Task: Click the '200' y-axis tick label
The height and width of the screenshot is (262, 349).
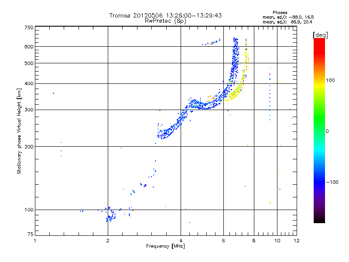Action: (29, 147)
